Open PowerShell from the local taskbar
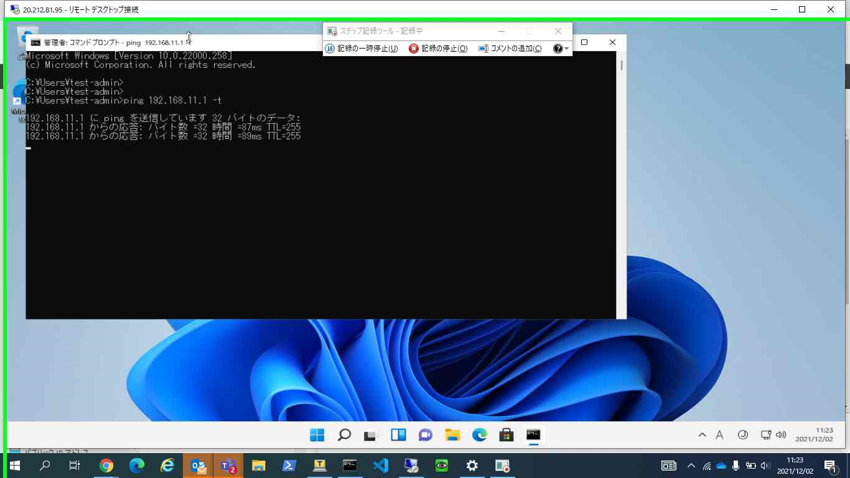Screen dimensions: 850x478 [289, 466]
